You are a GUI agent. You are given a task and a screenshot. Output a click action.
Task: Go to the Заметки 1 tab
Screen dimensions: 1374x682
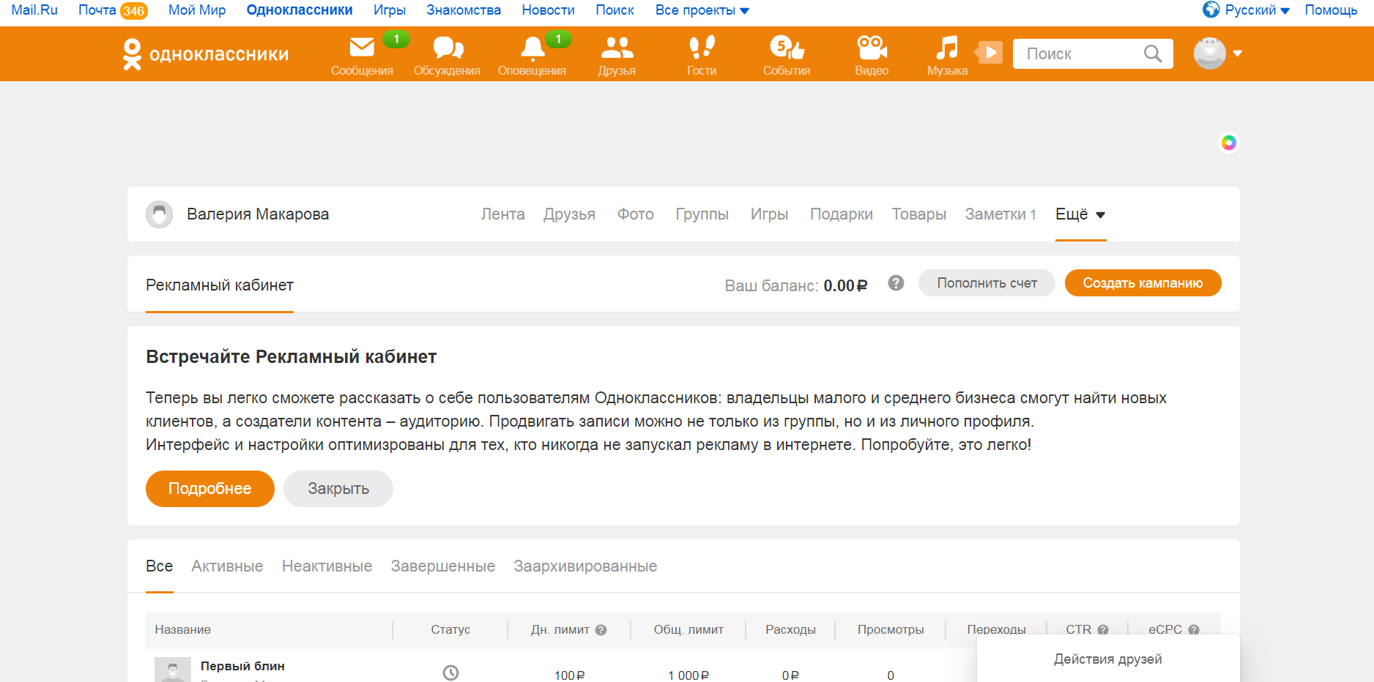(1000, 214)
